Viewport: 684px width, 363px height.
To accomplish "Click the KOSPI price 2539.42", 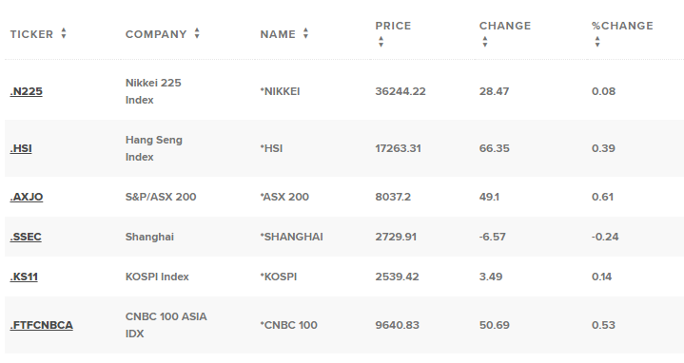I will (397, 277).
